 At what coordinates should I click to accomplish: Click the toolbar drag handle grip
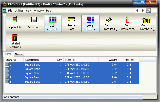4,32
